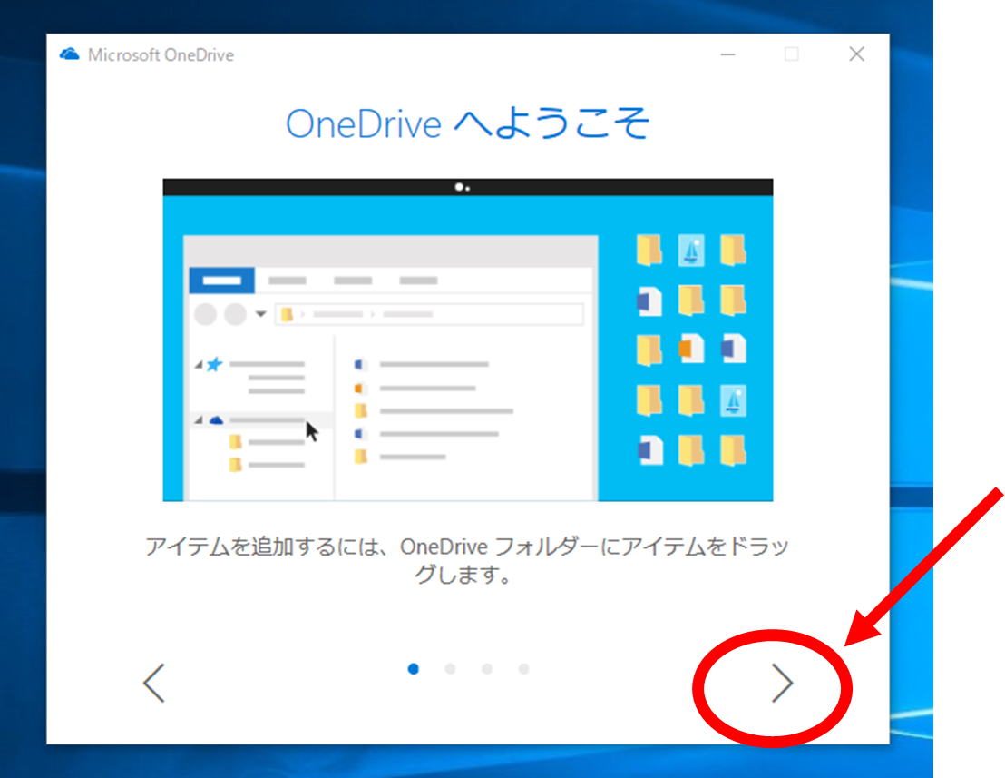This screenshot has height=778, width=1005.
Task: Minimize the Microsoft OneDrive window
Action: coord(727,54)
